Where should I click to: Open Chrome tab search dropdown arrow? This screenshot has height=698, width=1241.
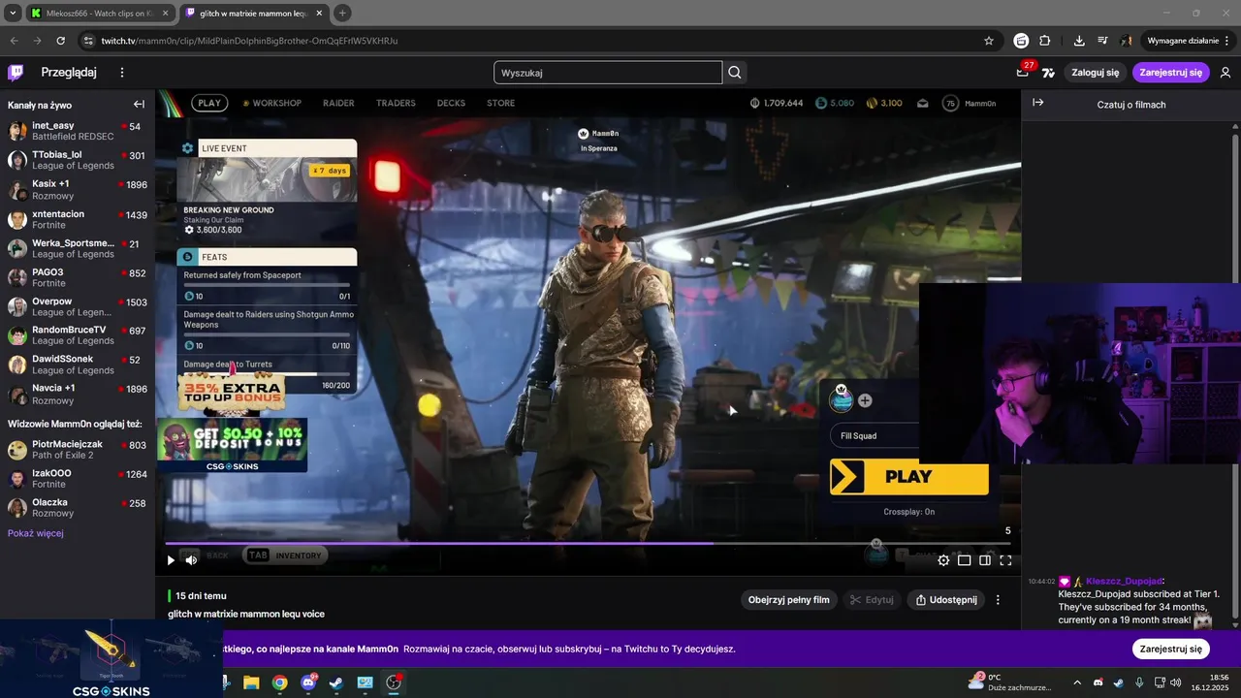pyautogui.click(x=13, y=13)
